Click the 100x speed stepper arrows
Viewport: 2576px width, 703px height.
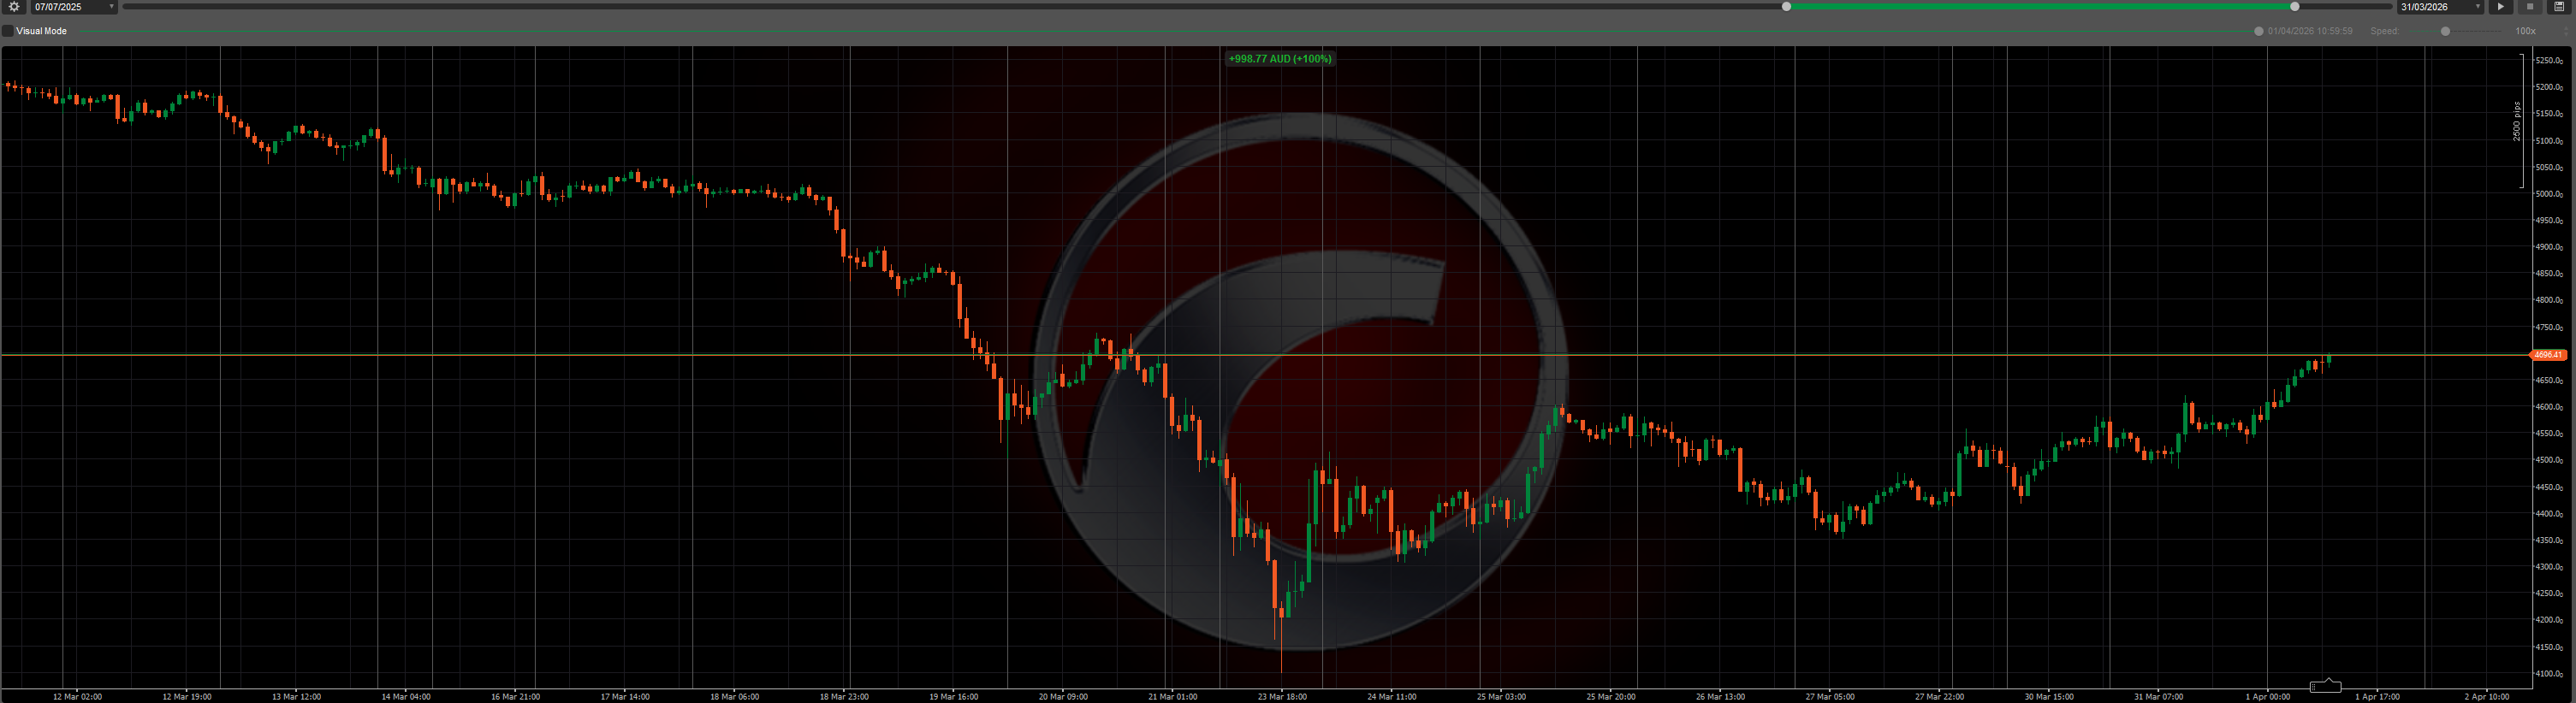[x=2566, y=31]
